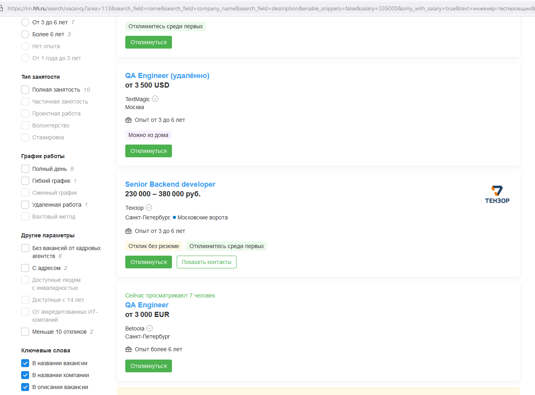Select the 'От 3 до 6 лет' experience radio
This screenshot has width=535, height=395.
25,22
